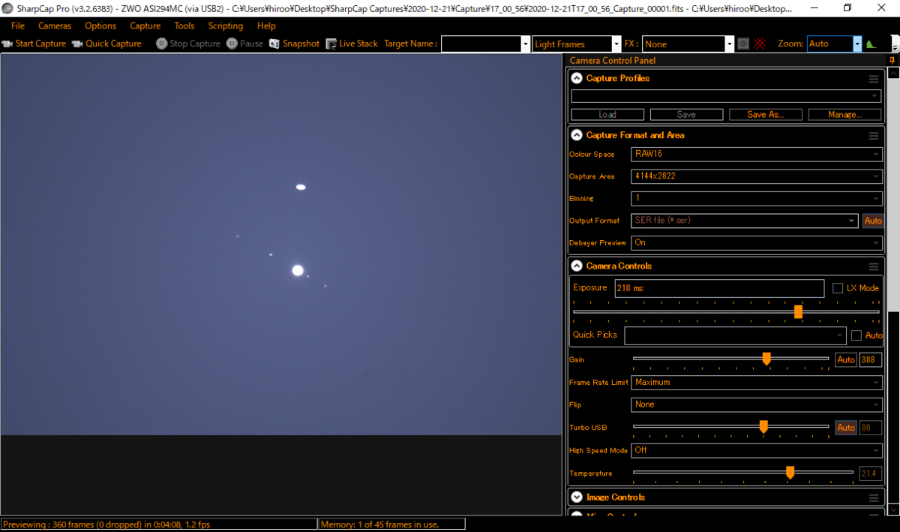
Task: Click the FX selection area icon
Action: 743,44
